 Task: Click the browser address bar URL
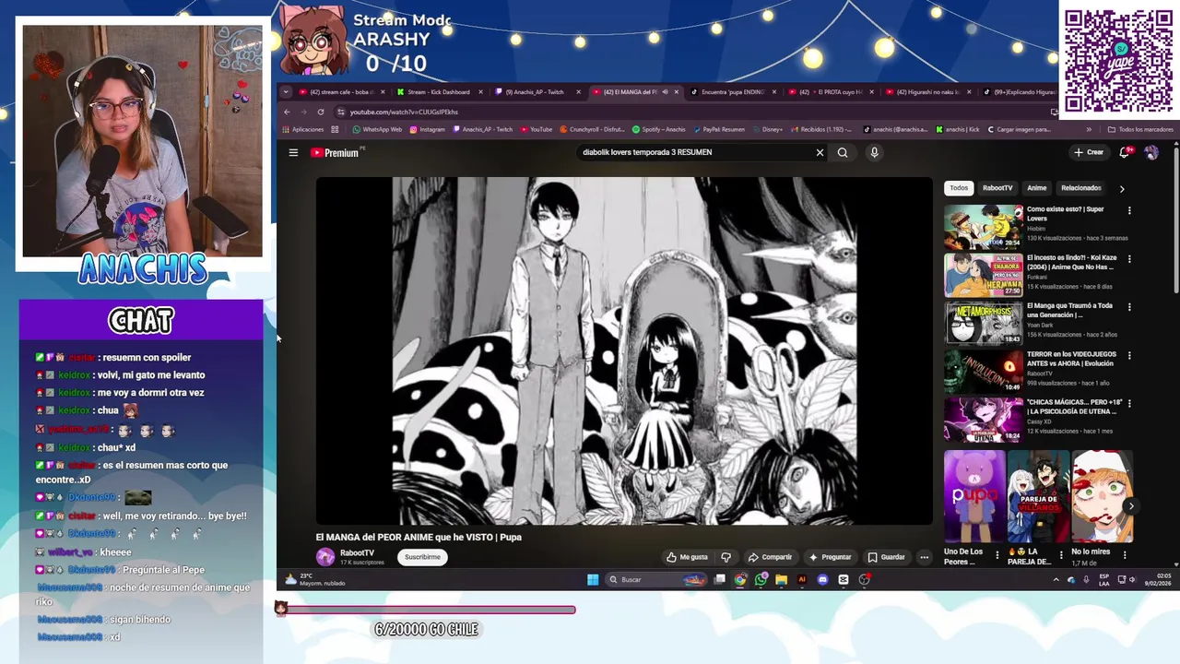pos(404,112)
